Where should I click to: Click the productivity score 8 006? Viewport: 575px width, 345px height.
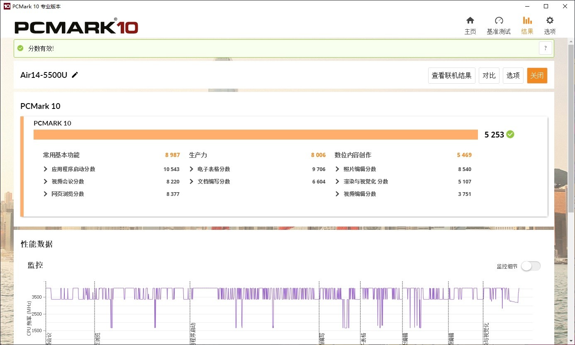coord(318,155)
